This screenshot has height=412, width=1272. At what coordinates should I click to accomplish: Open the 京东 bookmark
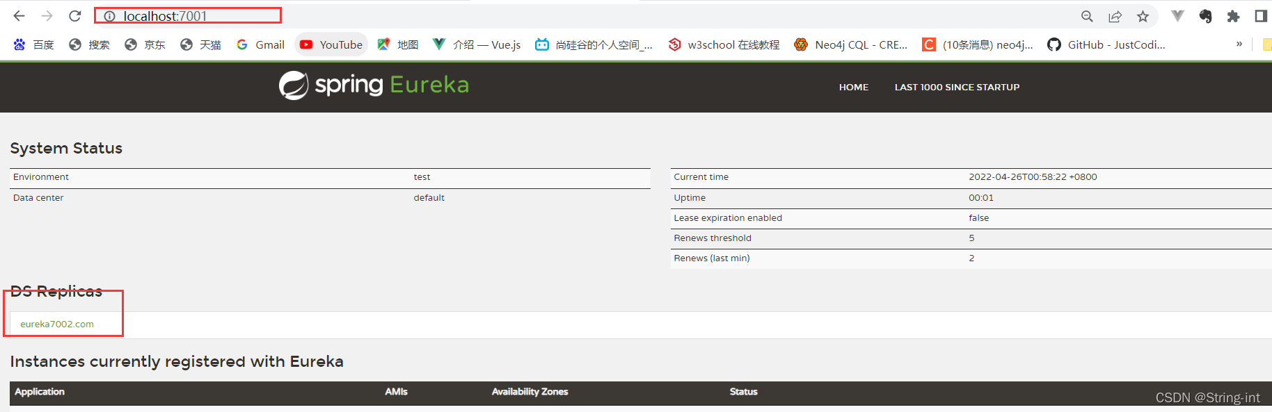(x=145, y=44)
